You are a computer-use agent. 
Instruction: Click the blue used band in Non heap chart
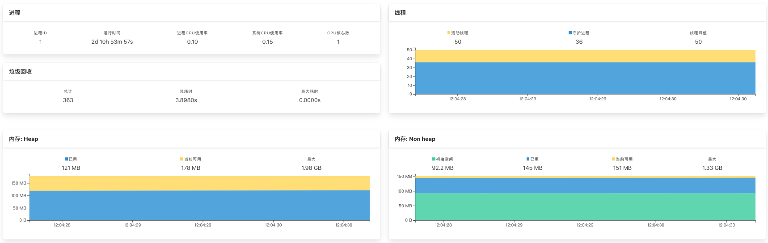585,185
